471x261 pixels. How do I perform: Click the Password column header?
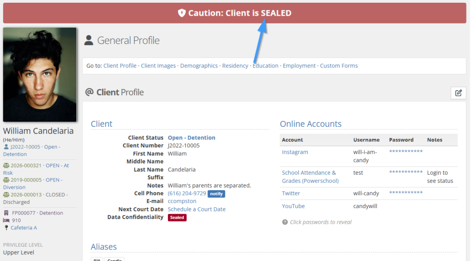[401, 140]
